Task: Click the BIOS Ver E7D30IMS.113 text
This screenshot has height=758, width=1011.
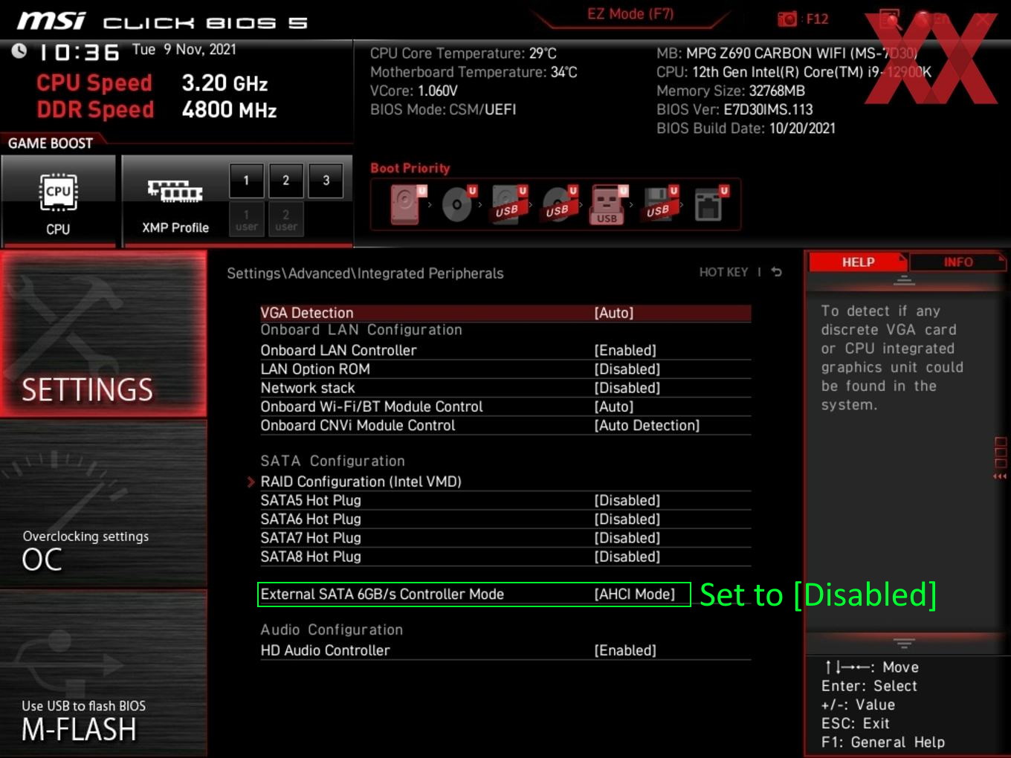Action: 734,109
